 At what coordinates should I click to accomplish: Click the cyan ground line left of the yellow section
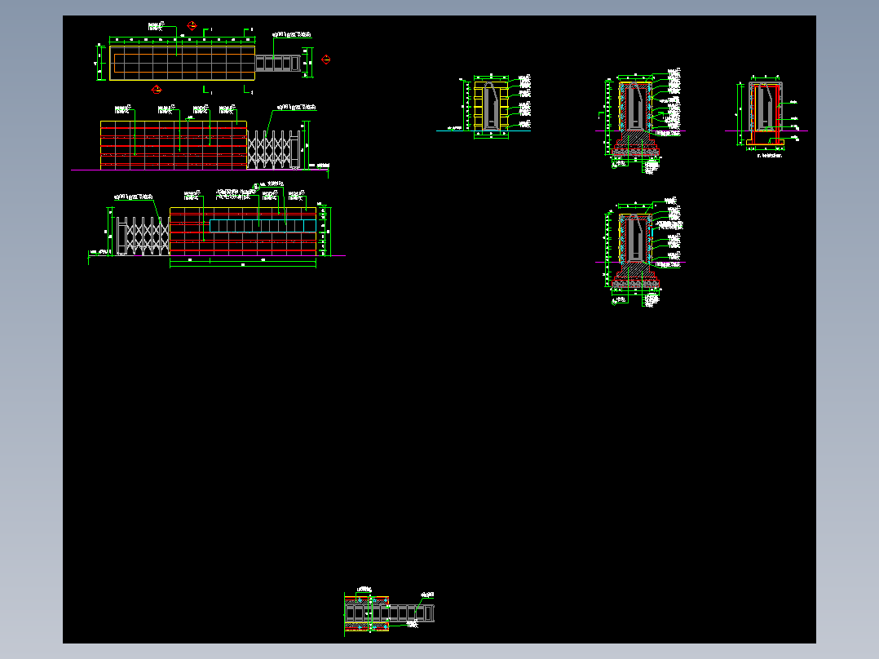coord(455,130)
